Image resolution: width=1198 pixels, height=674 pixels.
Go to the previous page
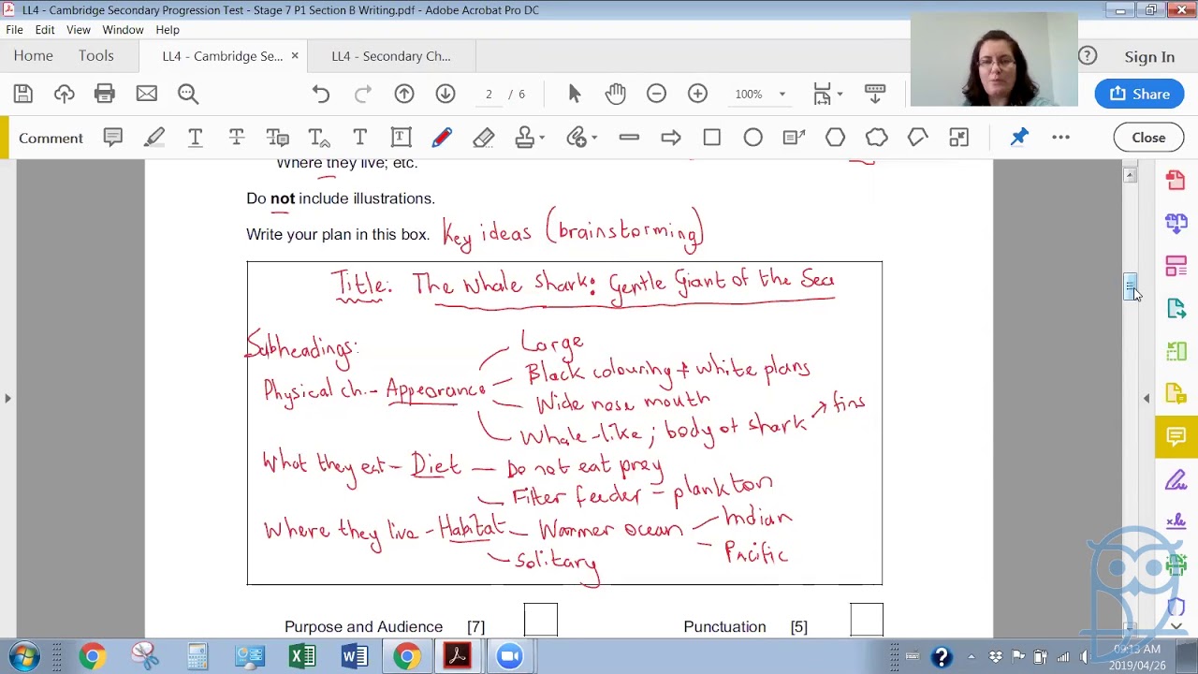coord(404,94)
